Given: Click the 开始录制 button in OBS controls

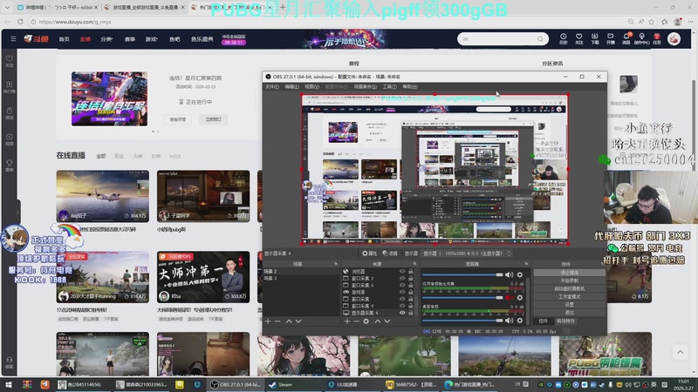Looking at the screenshot, I should [570, 280].
